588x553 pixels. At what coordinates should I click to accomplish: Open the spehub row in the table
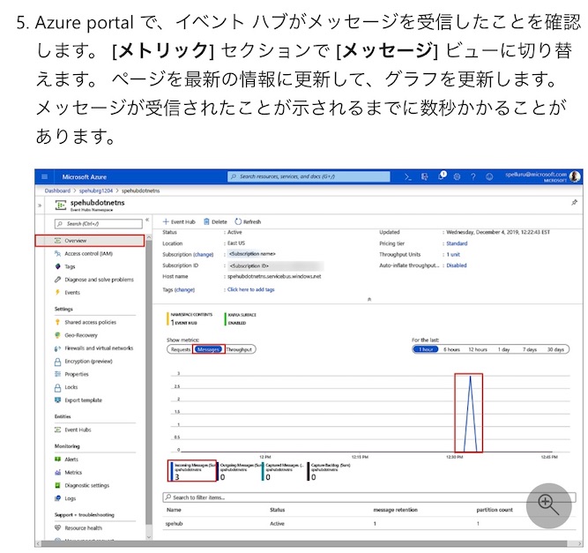coord(369,523)
